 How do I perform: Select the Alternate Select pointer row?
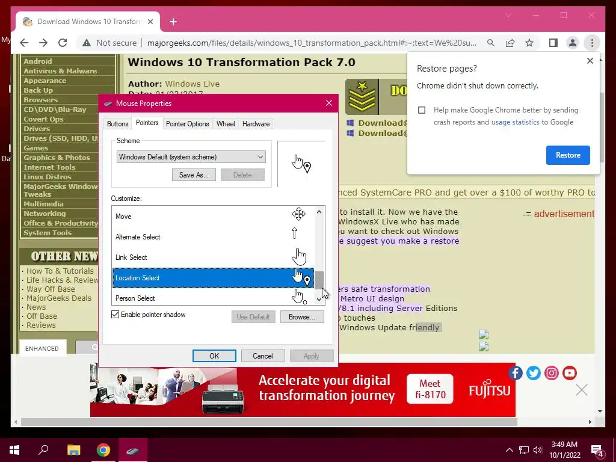(213, 237)
